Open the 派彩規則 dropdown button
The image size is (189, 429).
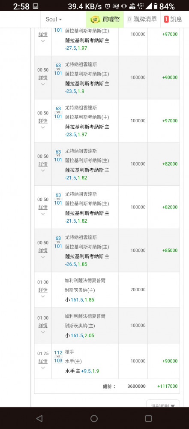click(163, 404)
